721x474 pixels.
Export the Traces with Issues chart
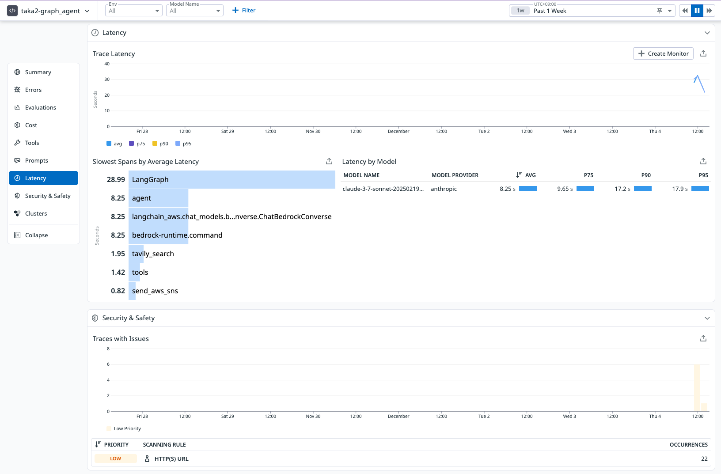coord(703,338)
